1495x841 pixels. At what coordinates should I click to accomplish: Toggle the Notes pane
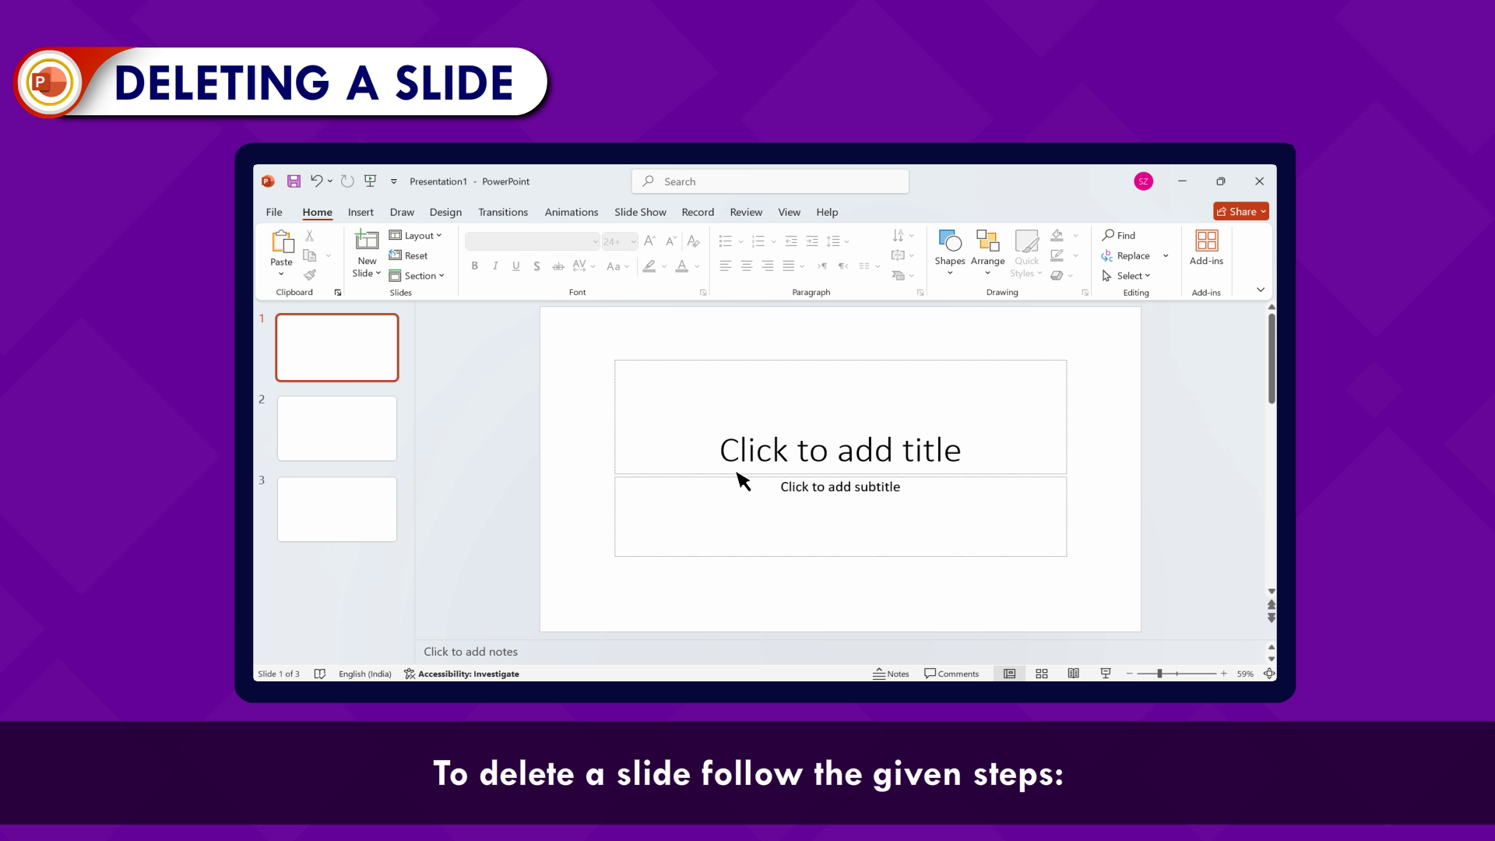point(891,674)
